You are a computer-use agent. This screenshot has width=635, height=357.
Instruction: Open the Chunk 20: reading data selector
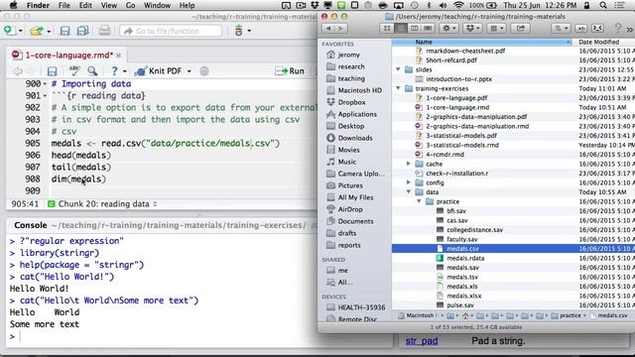click(x=103, y=204)
